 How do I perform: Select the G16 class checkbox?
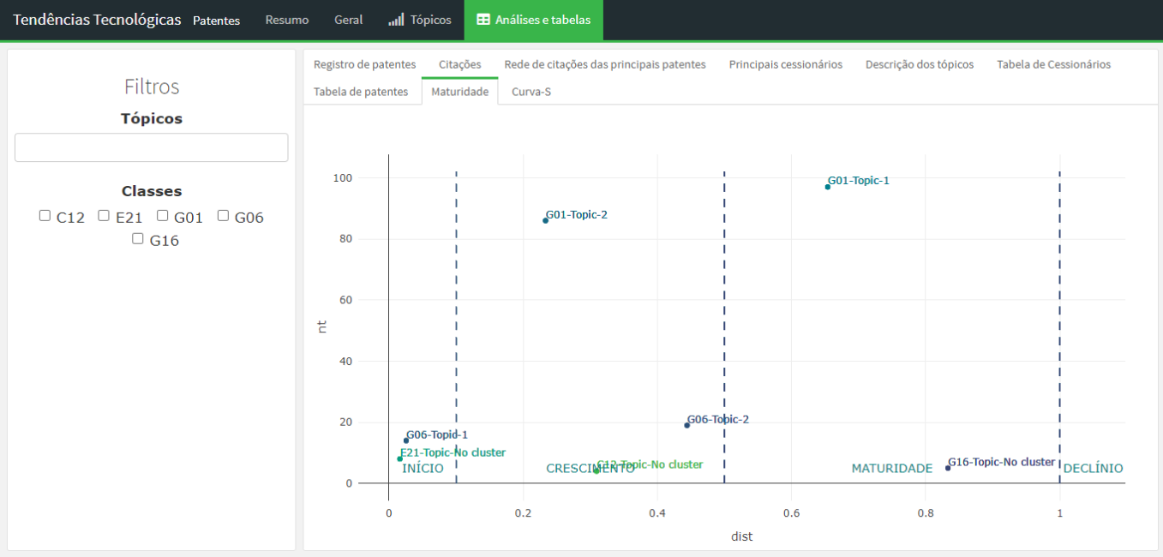point(138,239)
